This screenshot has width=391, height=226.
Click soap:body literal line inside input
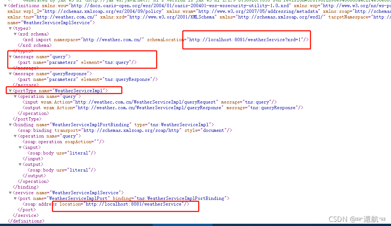(62, 153)
